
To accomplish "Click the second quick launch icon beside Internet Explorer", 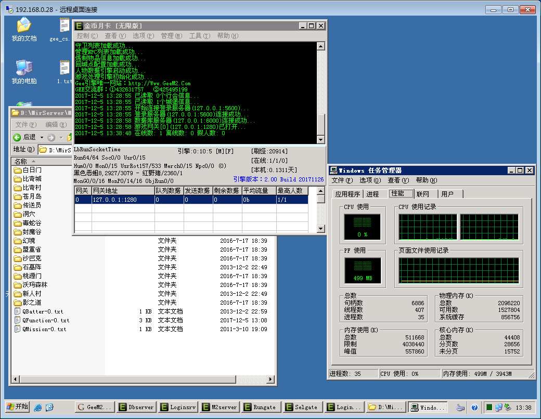I will tap(50, 407).
